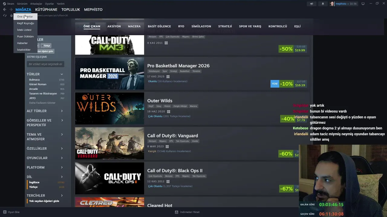
Task: Go back with the navigation arrow
Action: tap(5, 10)
